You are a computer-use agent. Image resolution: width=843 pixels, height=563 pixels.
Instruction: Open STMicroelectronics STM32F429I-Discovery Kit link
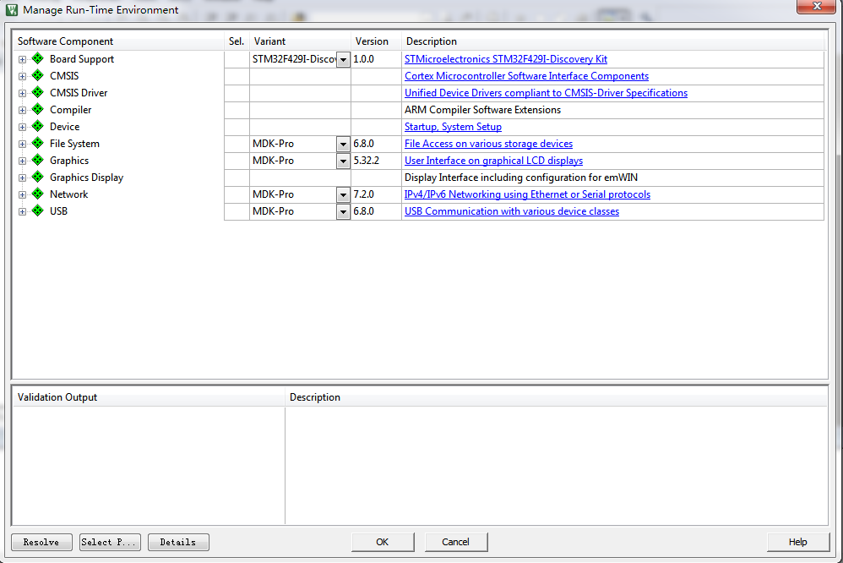(505, 59)
